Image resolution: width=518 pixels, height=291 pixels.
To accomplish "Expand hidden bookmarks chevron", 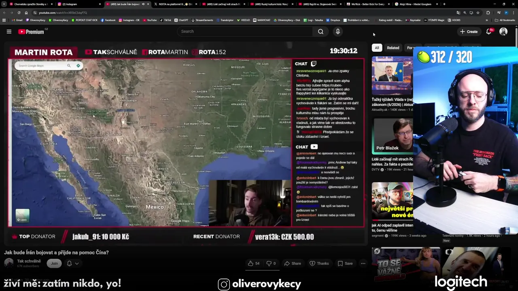I will point(487,20).
